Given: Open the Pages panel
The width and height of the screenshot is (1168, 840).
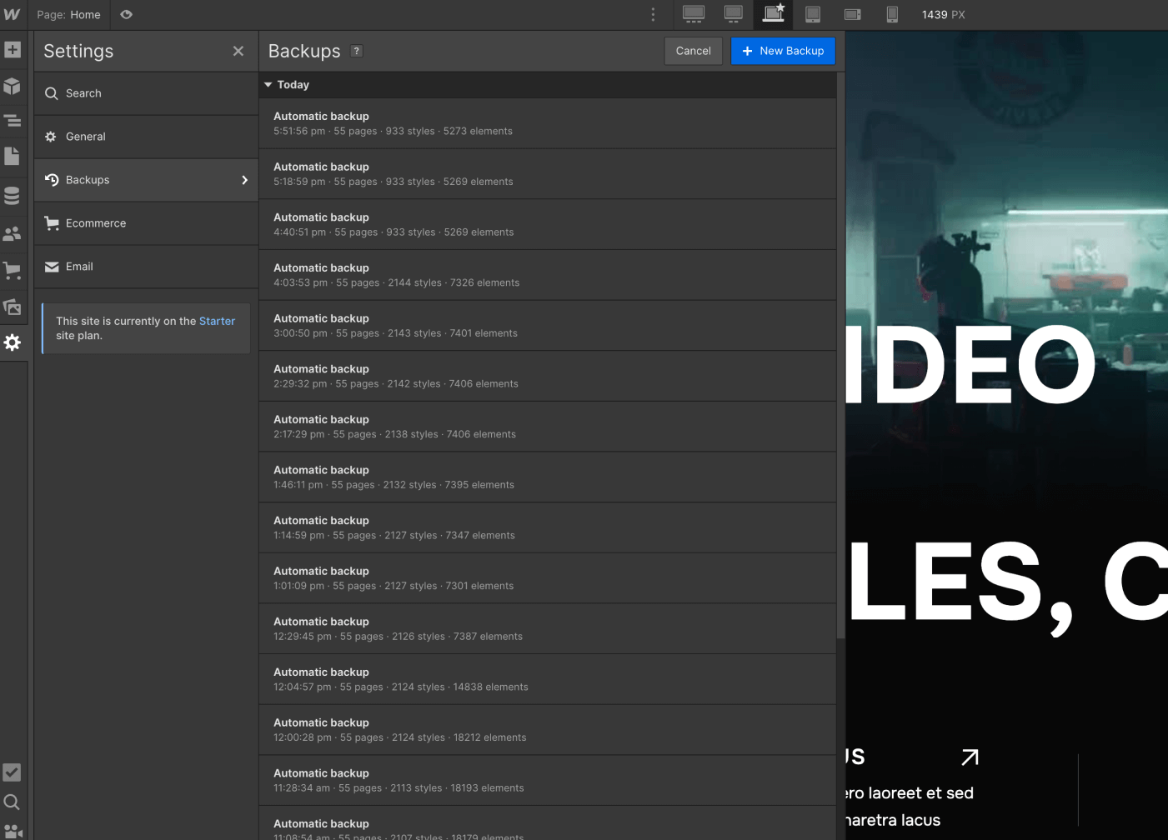Looking at the screenshot, I should click(x=13, y=156).
